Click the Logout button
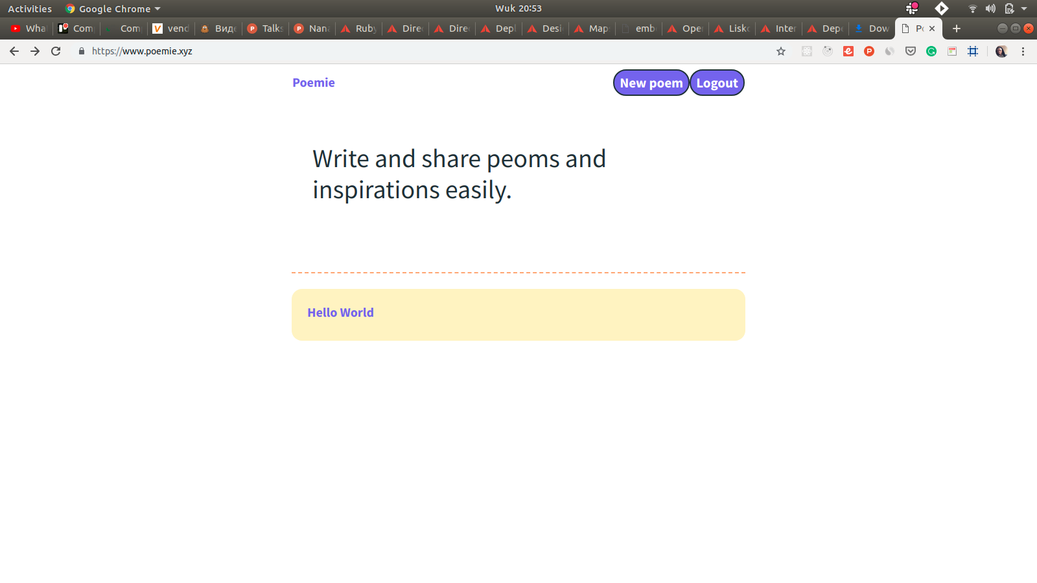1037x583 pixels. pyautogui.click(x=717, y=82)
